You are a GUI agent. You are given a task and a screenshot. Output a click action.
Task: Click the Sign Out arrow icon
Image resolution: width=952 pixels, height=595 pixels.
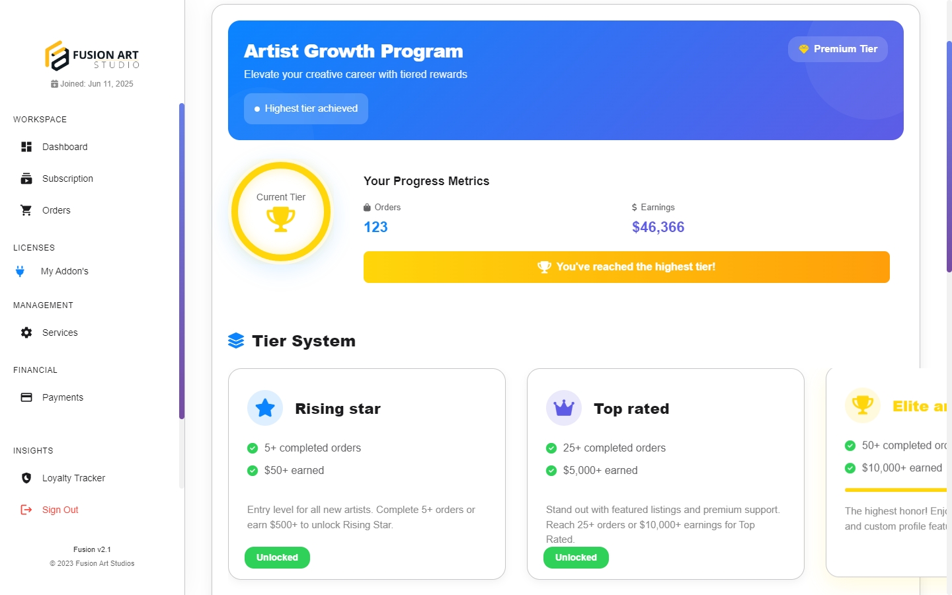coord(26,510)
